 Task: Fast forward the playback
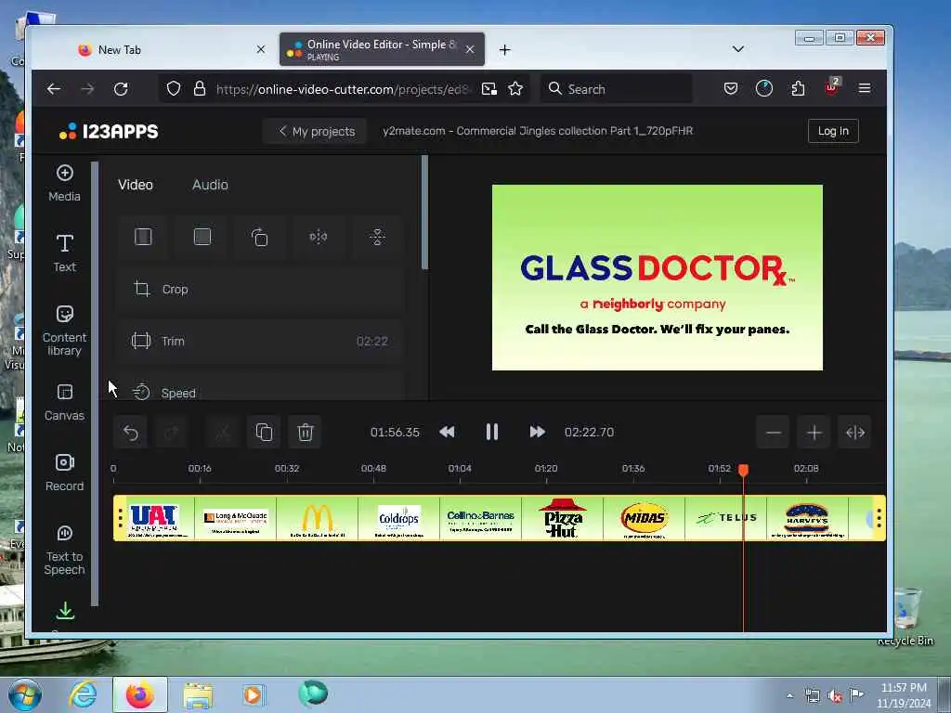pos(537,432)
